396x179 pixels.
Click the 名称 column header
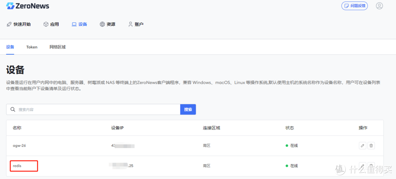tap(17, 128)
